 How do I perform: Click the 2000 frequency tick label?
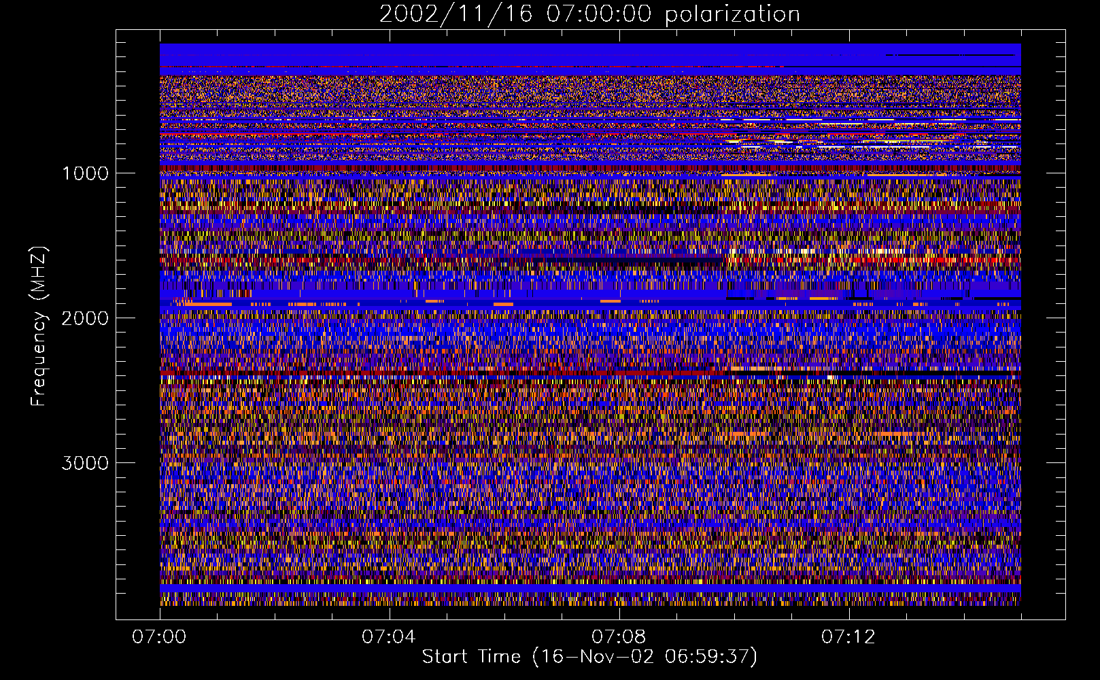(85, 318)
